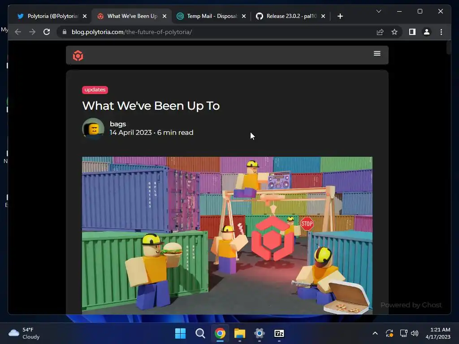The image size is (459, 344).
Task: Open the Chrome profile menu
Action: point(427,32)
